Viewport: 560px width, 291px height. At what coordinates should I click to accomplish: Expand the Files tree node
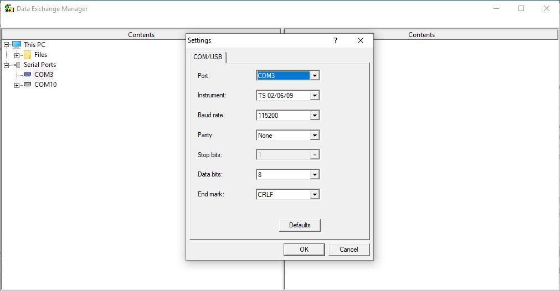pos(17,55)
